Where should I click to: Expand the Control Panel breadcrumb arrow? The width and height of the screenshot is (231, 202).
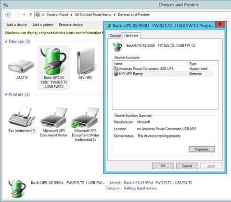click(71, 15)
